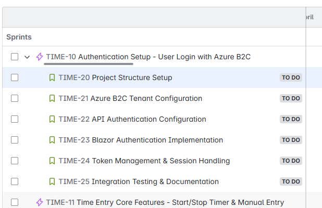
Task: Click the progress bar under TIME-10 epic
Action: pos(89,64)
